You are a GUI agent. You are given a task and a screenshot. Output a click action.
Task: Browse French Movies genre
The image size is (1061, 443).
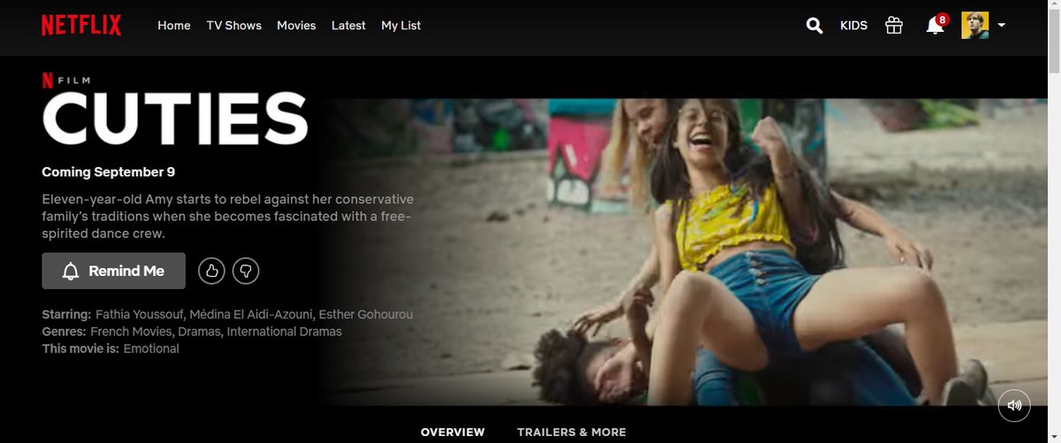point(132,332)
